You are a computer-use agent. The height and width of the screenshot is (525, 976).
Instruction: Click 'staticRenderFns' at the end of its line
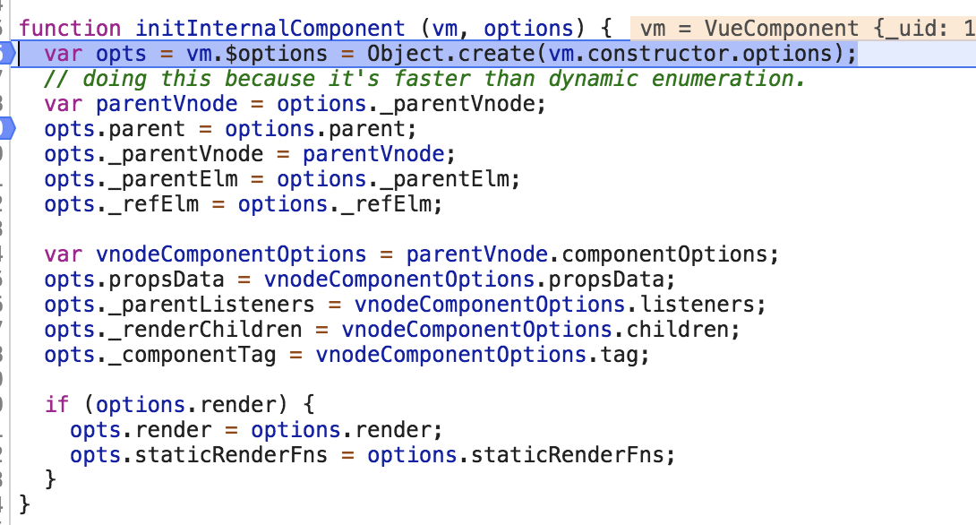click(x=569, y=455)
